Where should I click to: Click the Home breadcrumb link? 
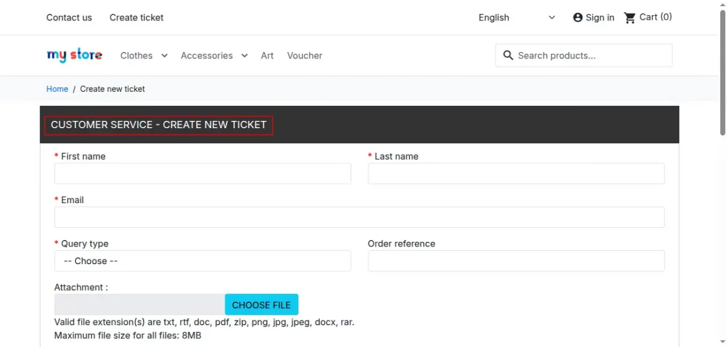pos(57,89)
